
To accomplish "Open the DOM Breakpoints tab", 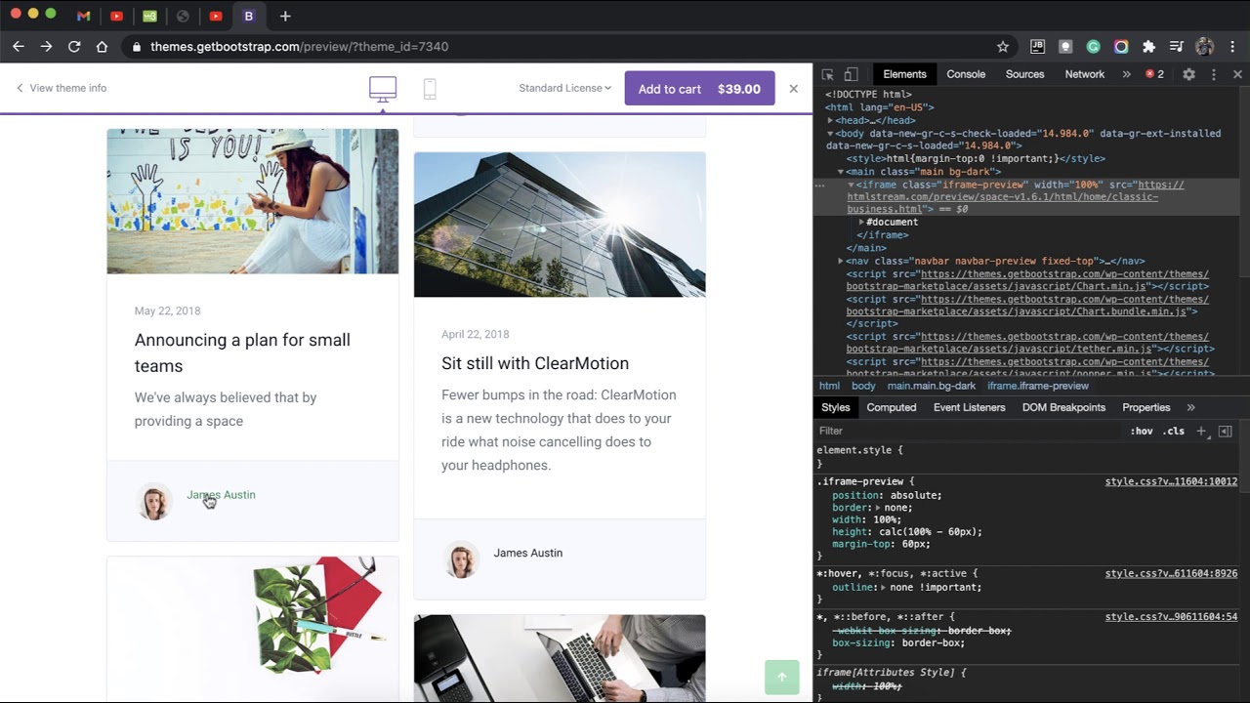I will point(1063,407).
